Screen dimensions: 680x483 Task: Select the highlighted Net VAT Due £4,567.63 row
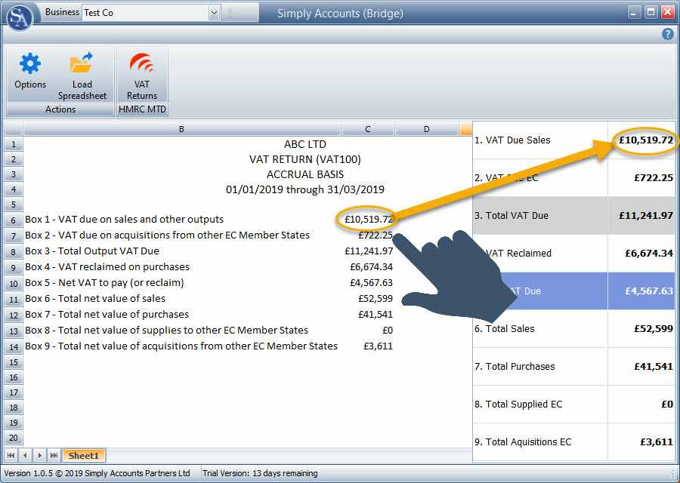pos(574,291)
